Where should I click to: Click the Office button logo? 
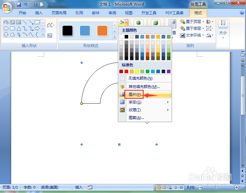7,7
